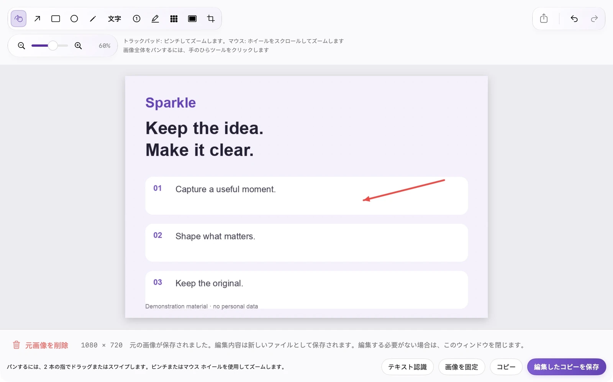Click the 'Demonstration material · no personal data' footer

[202, 307]
